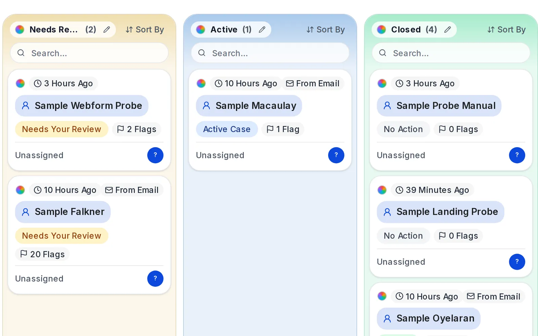Screen dimensions: 538x336
Task: Click assignee avatar on Sample Probe Manual card
Action: click(517, 155)
